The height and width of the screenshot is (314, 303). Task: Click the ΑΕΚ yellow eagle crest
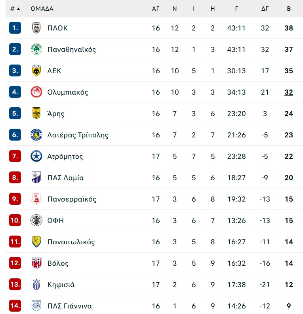(36, 71)
